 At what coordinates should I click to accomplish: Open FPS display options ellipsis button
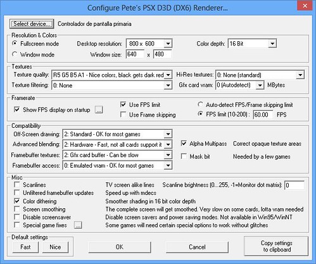(99, 110)
